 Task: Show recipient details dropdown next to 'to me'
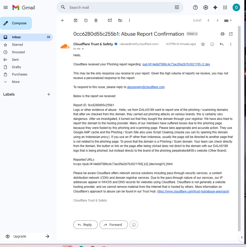tap(83, 49)
